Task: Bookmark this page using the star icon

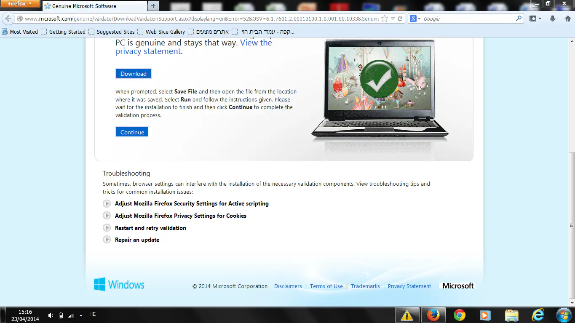Action: pyautogui.click(x=385, y=19)
